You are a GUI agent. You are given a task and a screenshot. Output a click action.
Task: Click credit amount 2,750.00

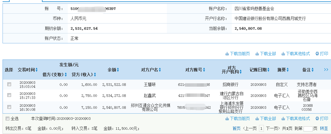tap(89, 95)
